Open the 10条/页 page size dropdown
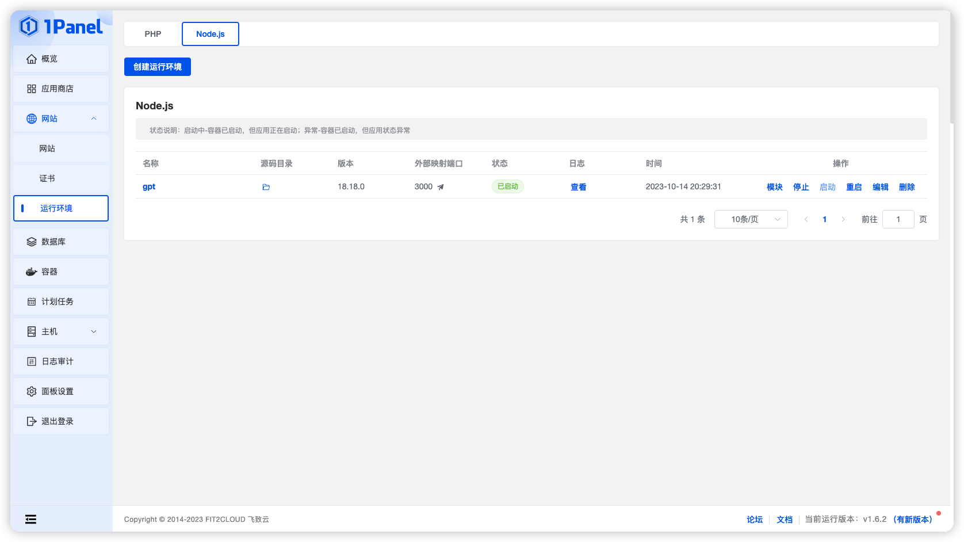The image size is (964, 542). (751, 219)
